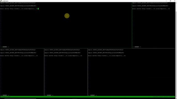Screen dimensions: 177x99
Task: Click MINIO_SECRET_KEY export line in bottom-right pane
Action: point(106,53)
